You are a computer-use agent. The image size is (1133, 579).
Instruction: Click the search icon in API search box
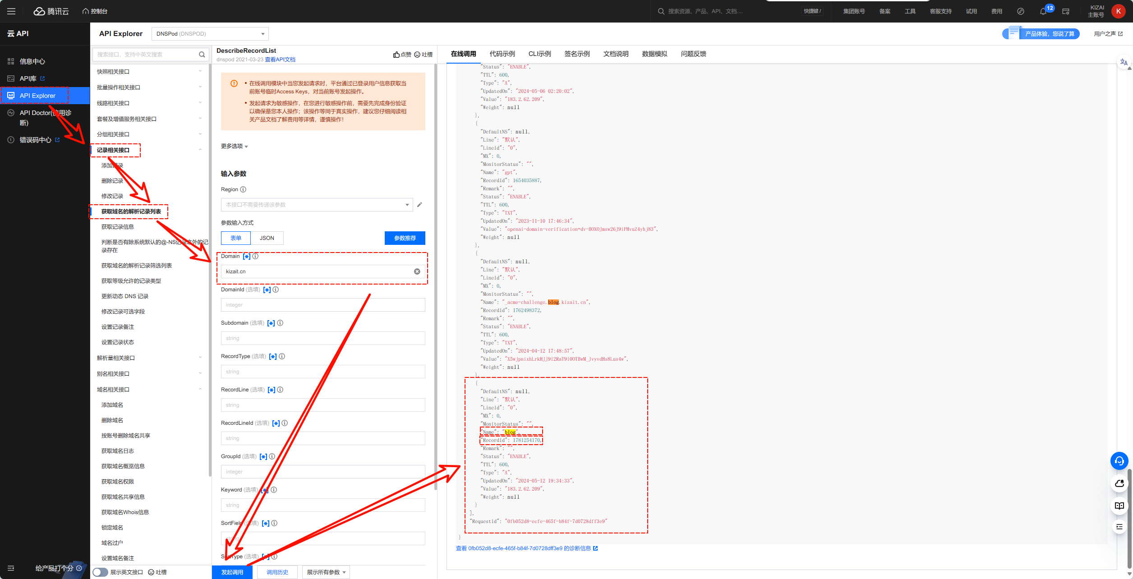click(202, 55)
